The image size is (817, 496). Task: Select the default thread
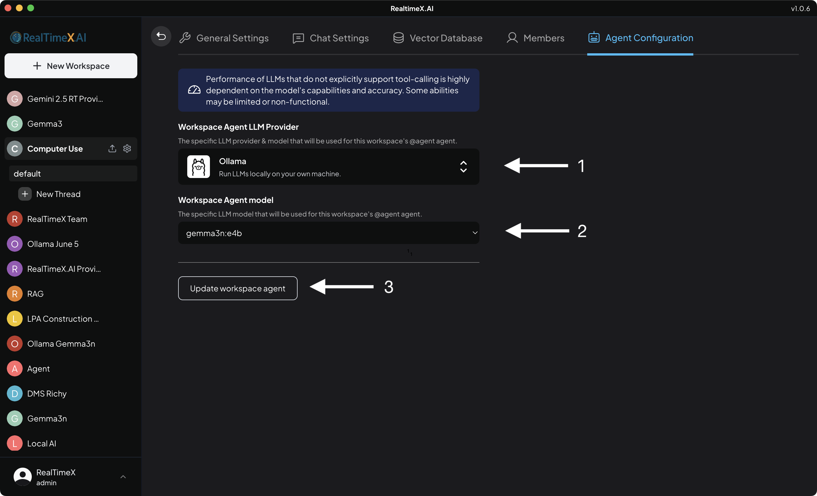[x=73, y=174]
